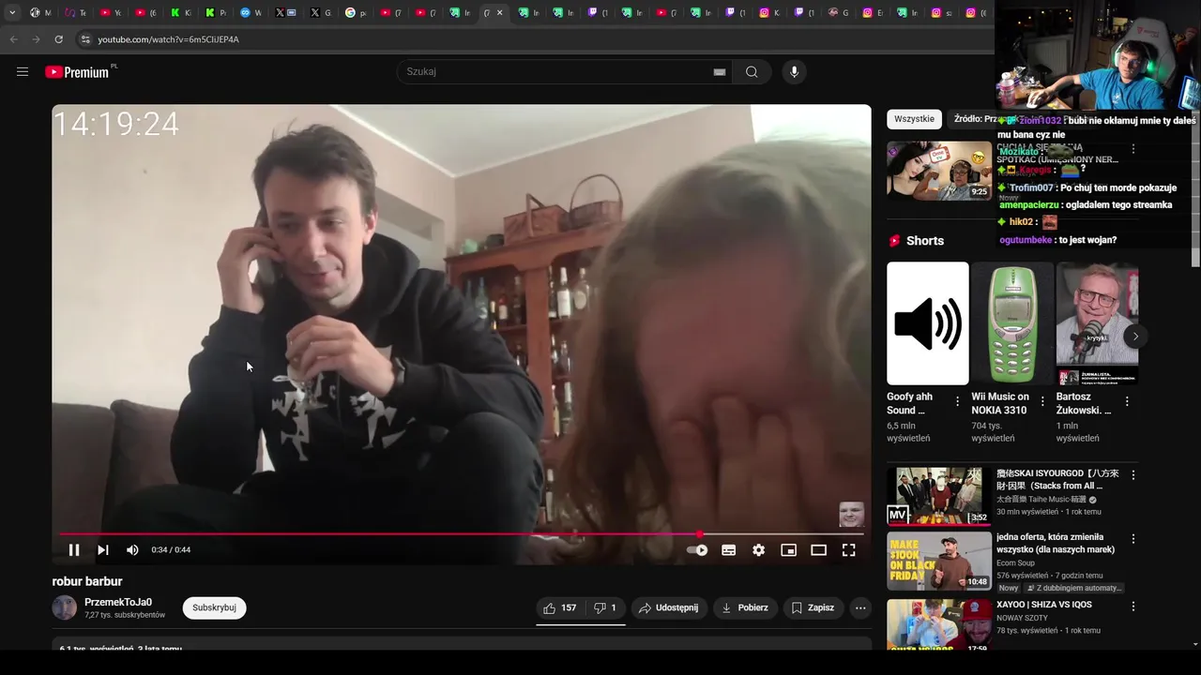The width and height of the screenshot is (1201, 675).
Task: Open the recommended video lasting 9:25
Action: (x=939, y=171)
